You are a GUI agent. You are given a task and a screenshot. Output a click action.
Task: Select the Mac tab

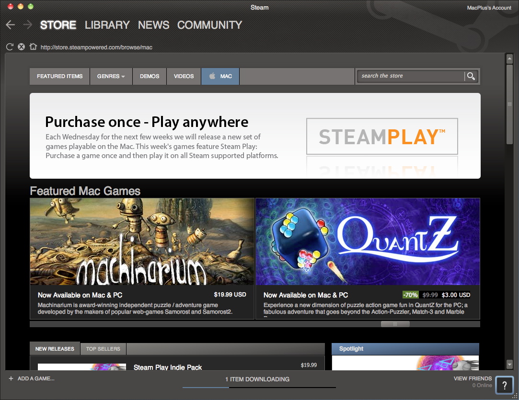tap(220, 76)
